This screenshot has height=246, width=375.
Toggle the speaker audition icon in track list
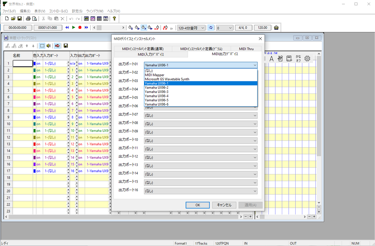coord(48,46)
